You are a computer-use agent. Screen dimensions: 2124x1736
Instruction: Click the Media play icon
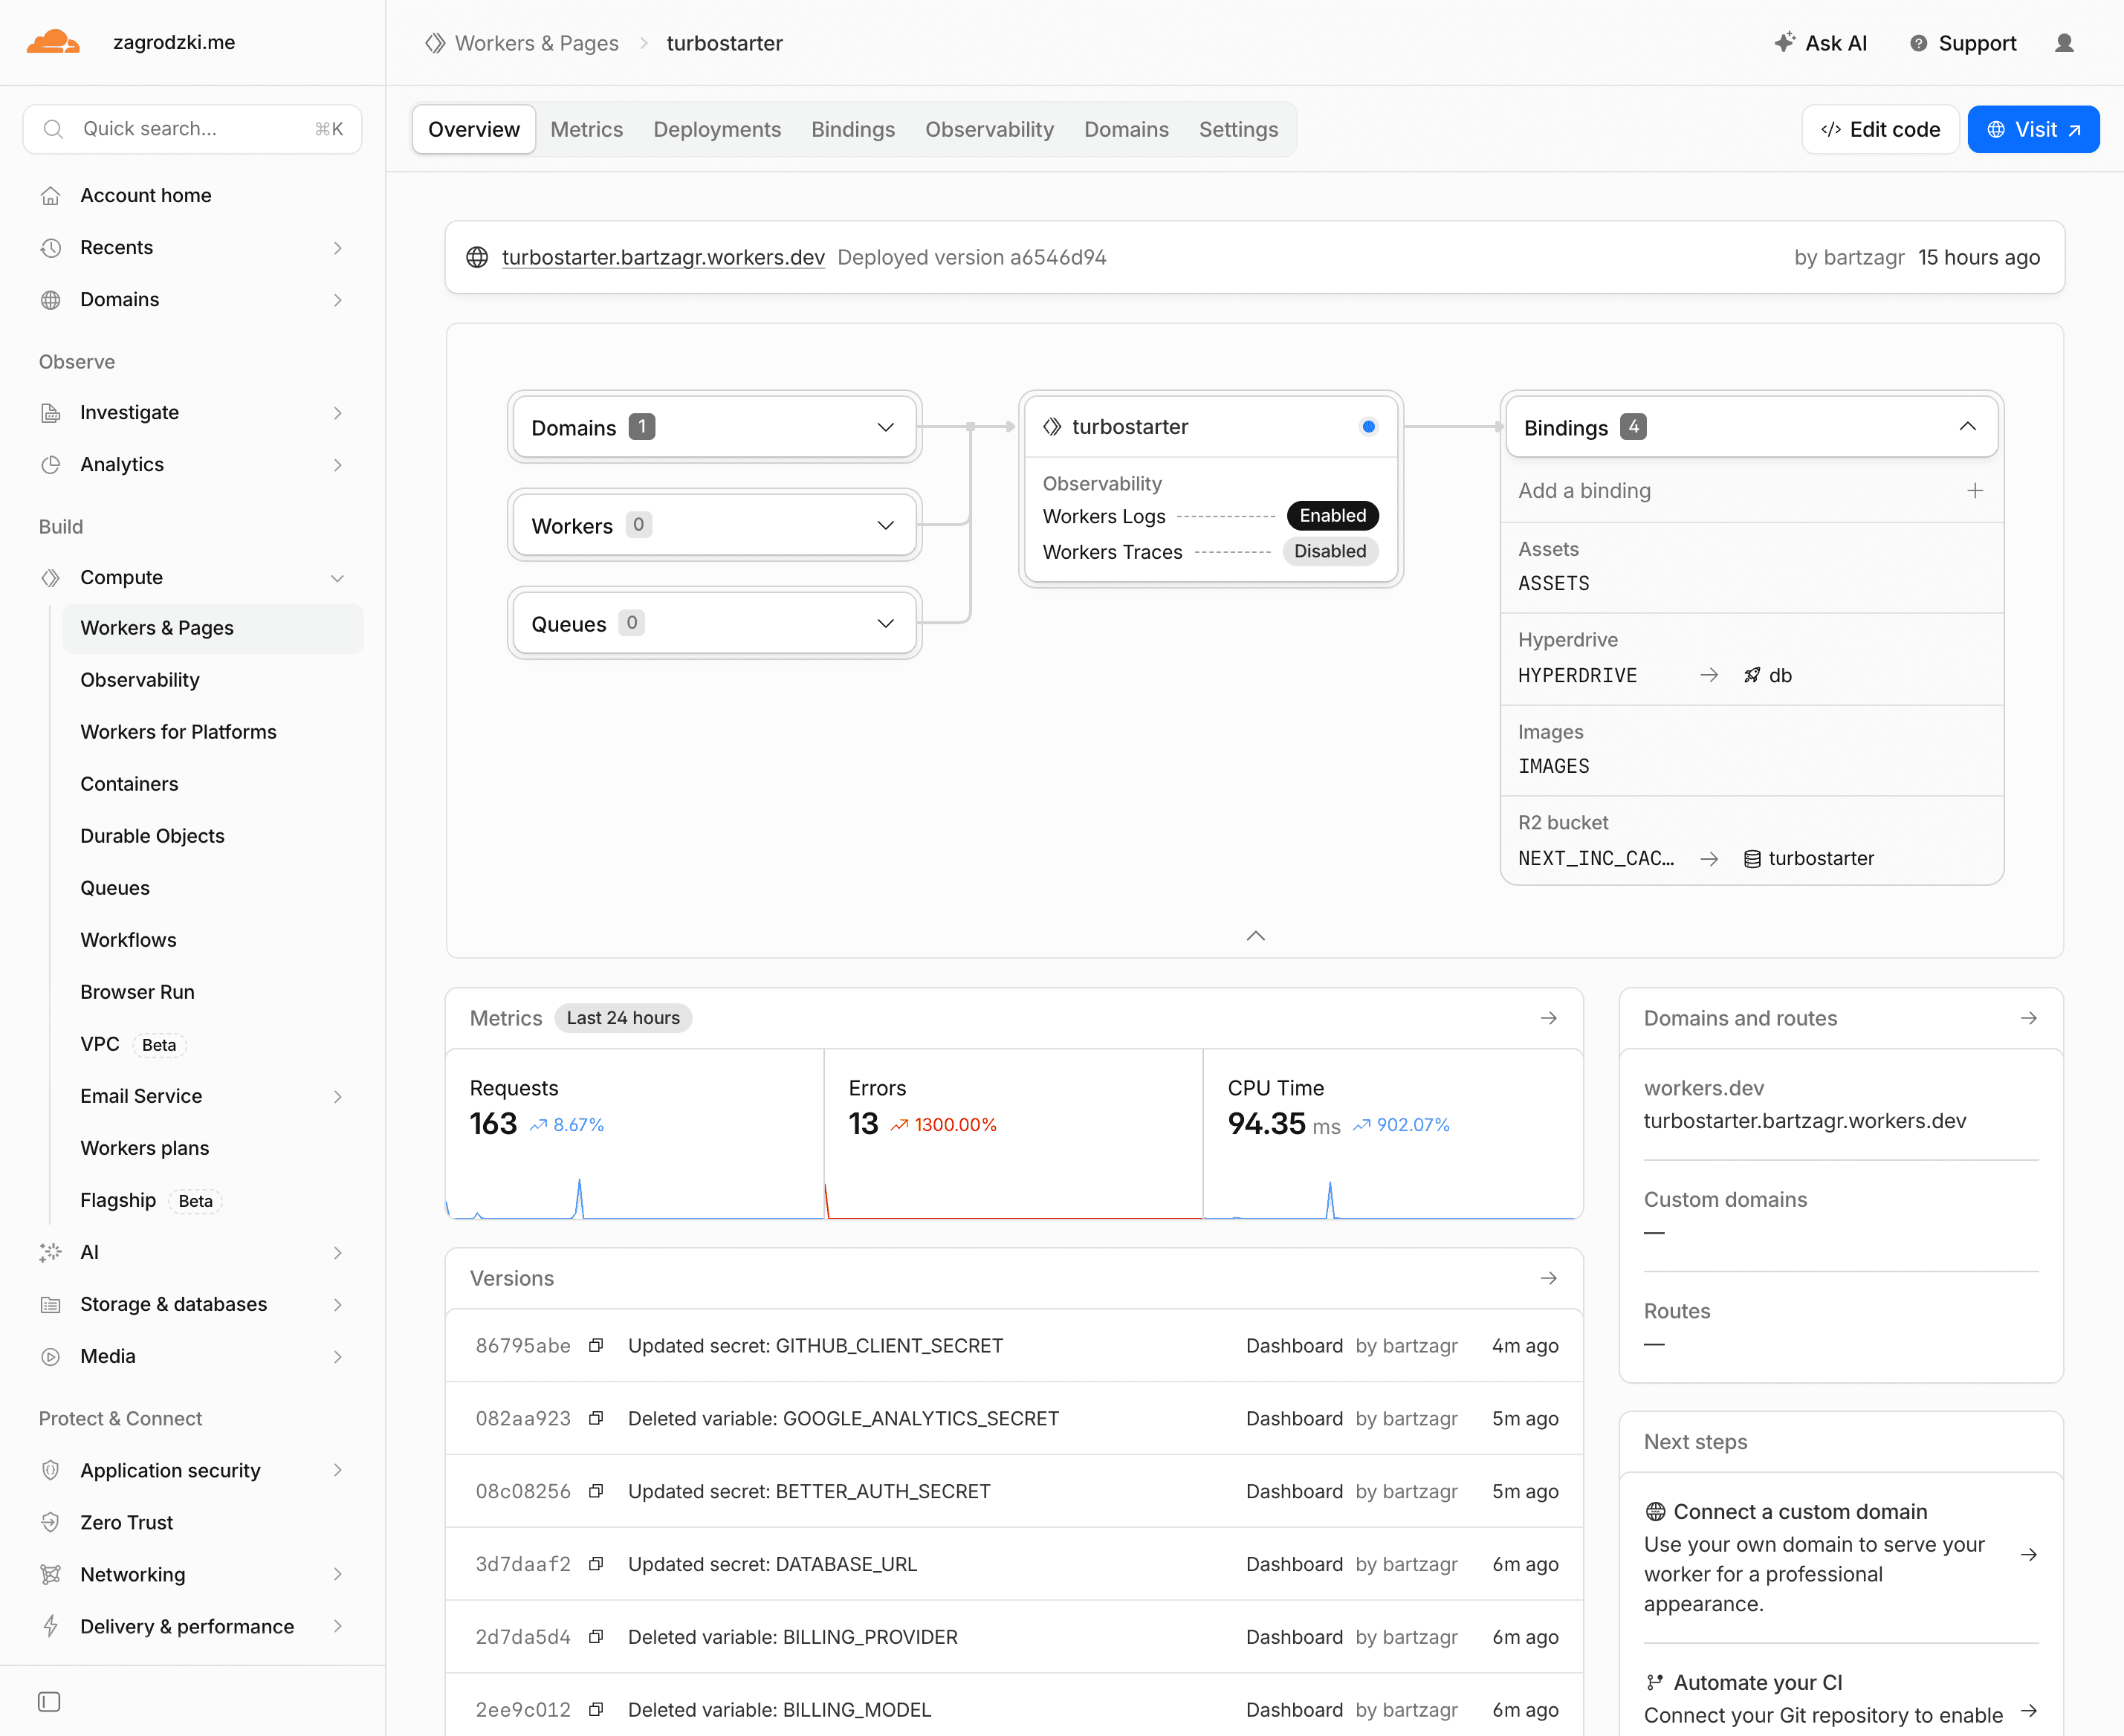click(51, 1357)
